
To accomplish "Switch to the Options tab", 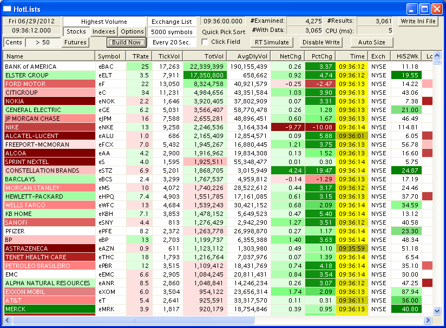I will (x=132, y=32).
